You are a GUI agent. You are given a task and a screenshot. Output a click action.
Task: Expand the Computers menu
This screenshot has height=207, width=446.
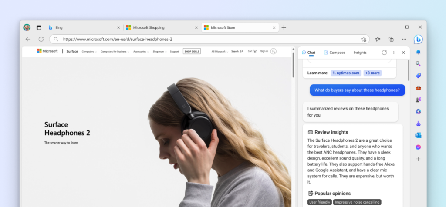click(x=89, y=52)
